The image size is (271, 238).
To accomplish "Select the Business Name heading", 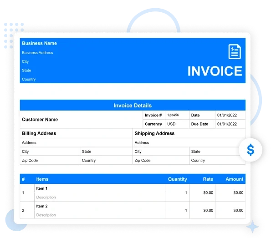I will click(40, 43).
